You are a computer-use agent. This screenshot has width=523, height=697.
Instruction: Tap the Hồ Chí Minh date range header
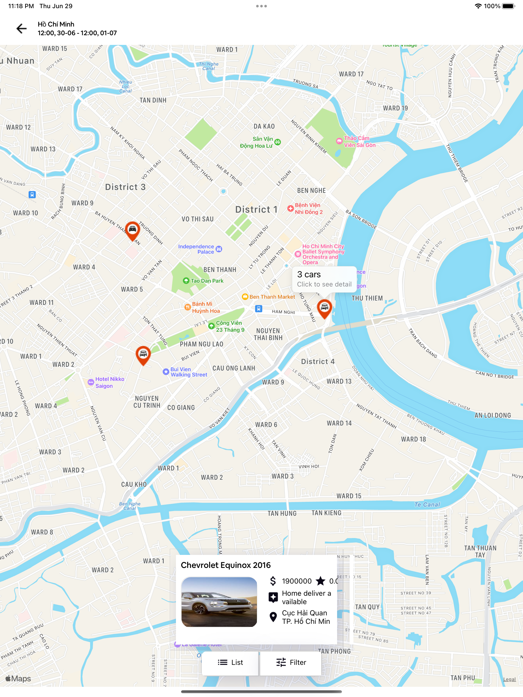77,29
